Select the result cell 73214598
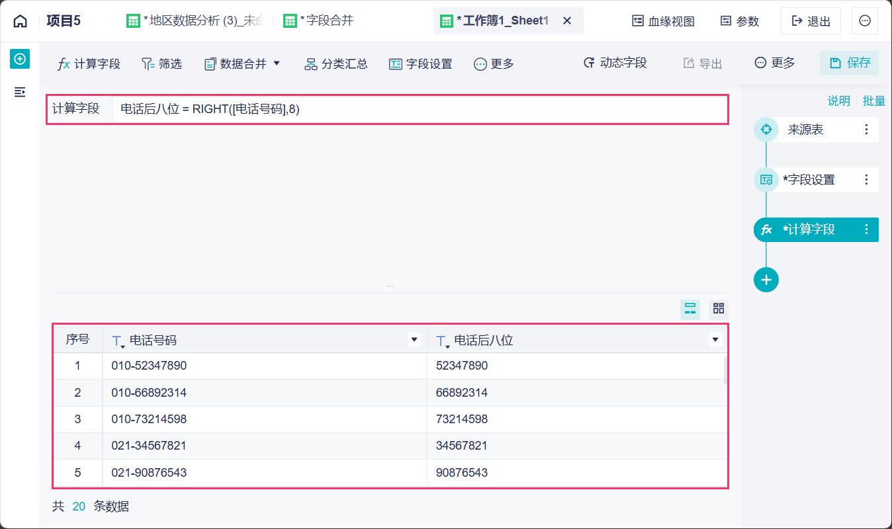Viewport: 892px width, 529px height. coord(576,419)
